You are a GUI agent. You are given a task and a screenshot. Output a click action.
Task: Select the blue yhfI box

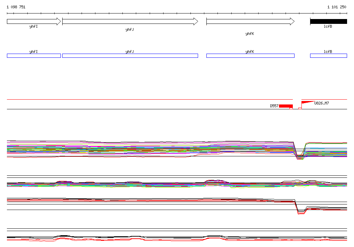pyautogui.click(x=34, y=56)
